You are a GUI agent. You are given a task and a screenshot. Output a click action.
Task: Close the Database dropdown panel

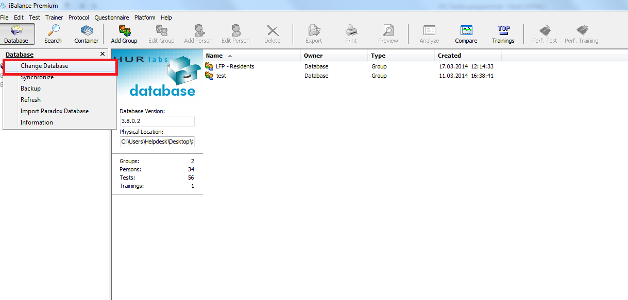tap(102, 54)
